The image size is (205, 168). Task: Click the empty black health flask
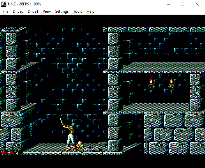pyautogui.click(x=19, y=151)
